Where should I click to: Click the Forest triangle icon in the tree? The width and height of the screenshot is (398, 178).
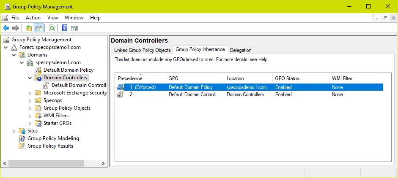(14, 47)
